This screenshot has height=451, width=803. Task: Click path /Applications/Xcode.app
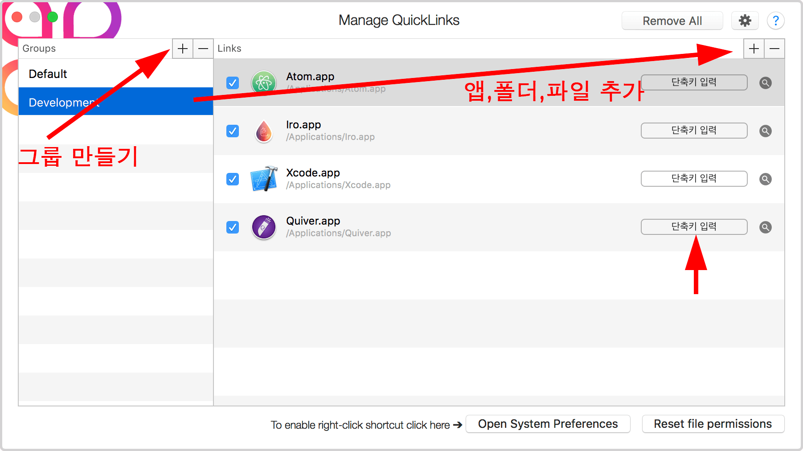[x=338, y=185]
